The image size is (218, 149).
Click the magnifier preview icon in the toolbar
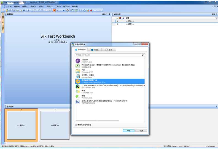pyautogui.click(x=21, y=10)
